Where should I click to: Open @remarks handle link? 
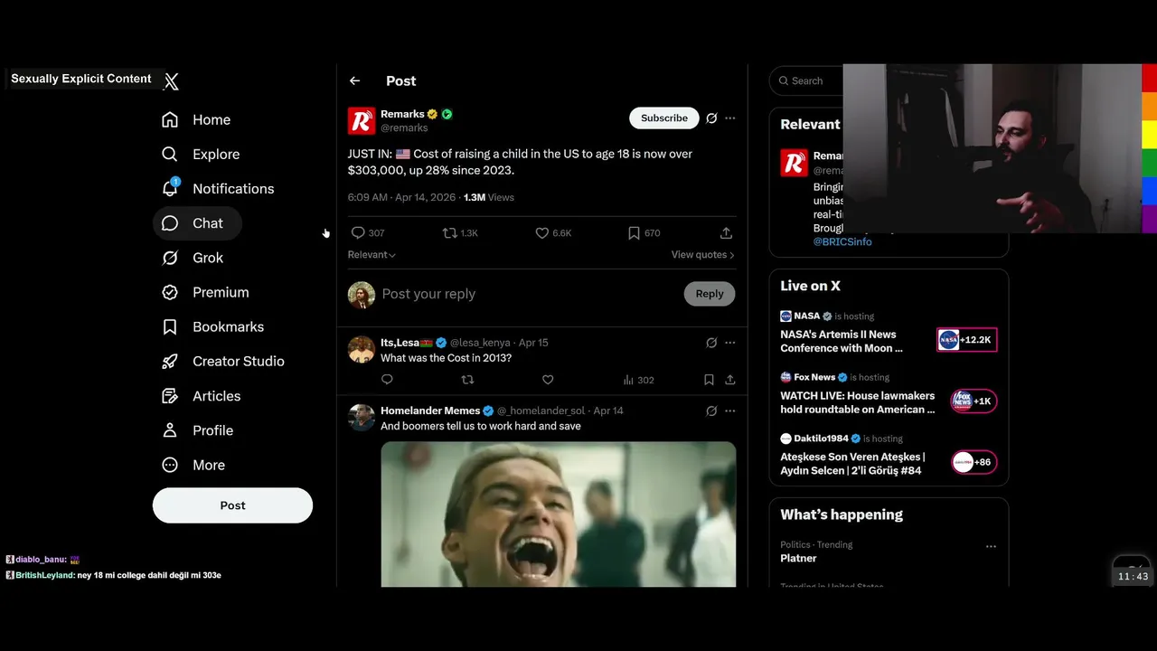pos(404,128)
